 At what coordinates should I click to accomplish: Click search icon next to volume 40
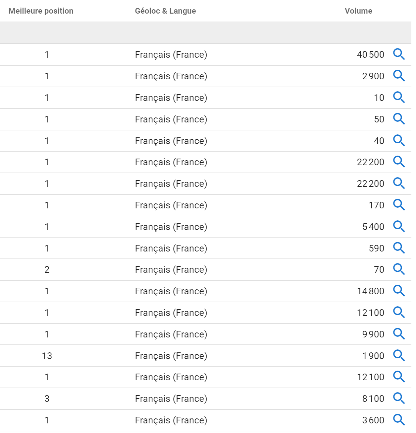(x=399, y=140)
